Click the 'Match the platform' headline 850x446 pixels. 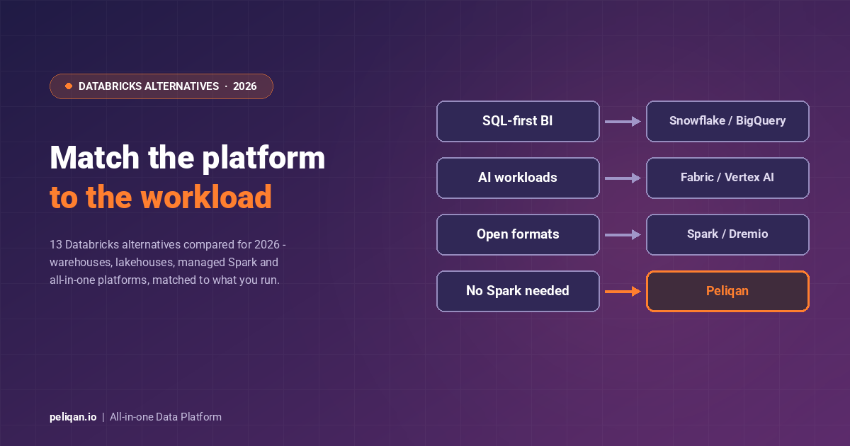click(x=188, y=157)
